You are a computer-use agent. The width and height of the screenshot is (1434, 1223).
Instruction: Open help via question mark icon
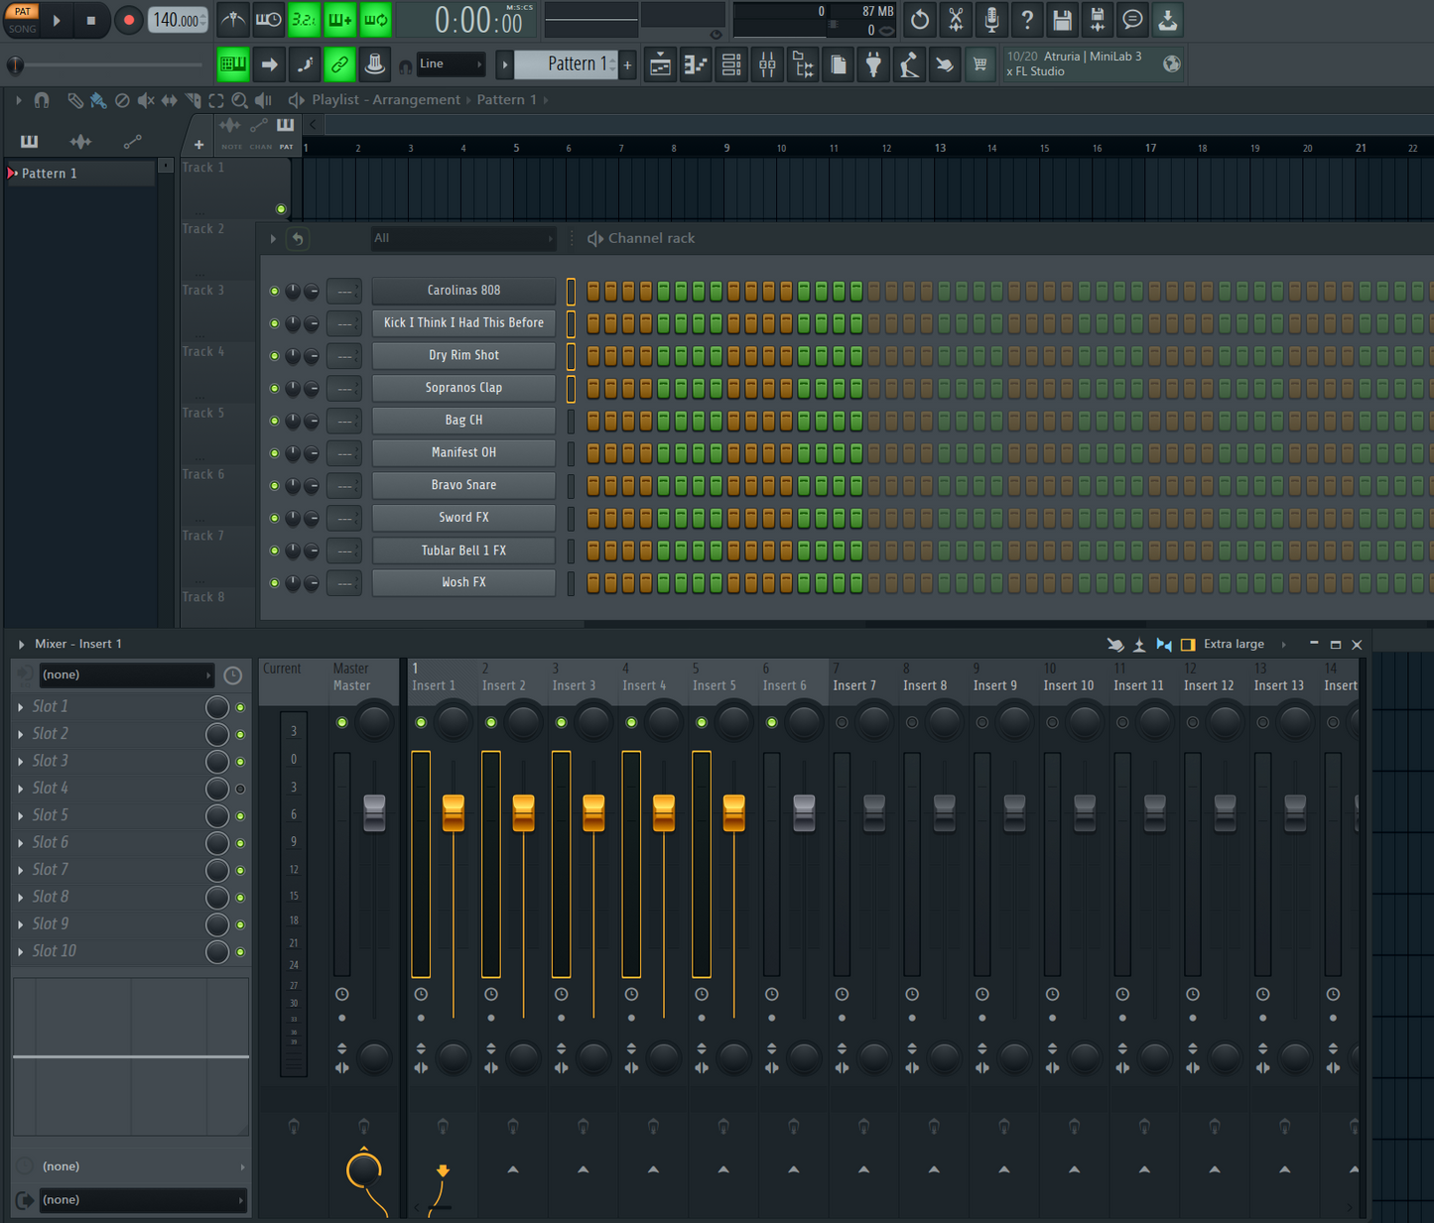[1026, 19]
